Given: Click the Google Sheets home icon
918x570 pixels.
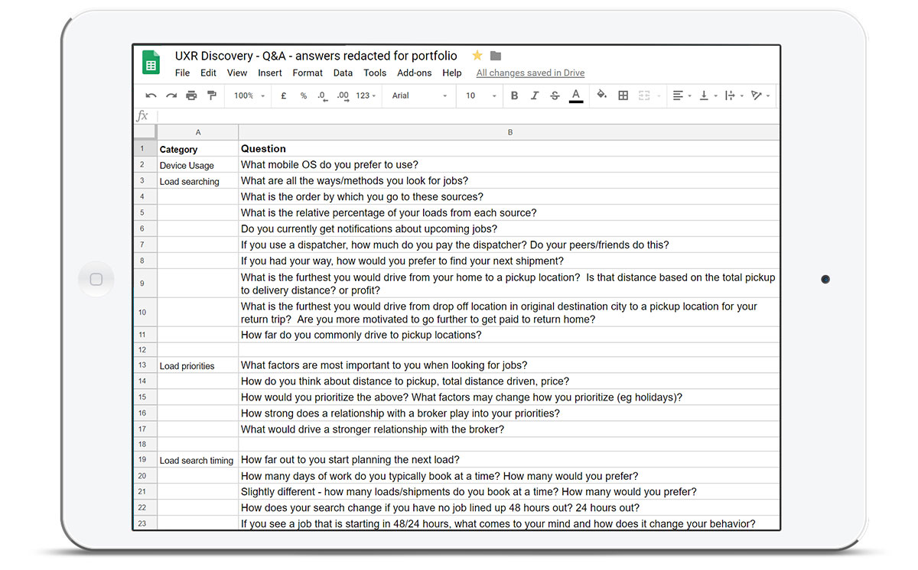Looking at the screenshot, I should [x=151, y=62].
